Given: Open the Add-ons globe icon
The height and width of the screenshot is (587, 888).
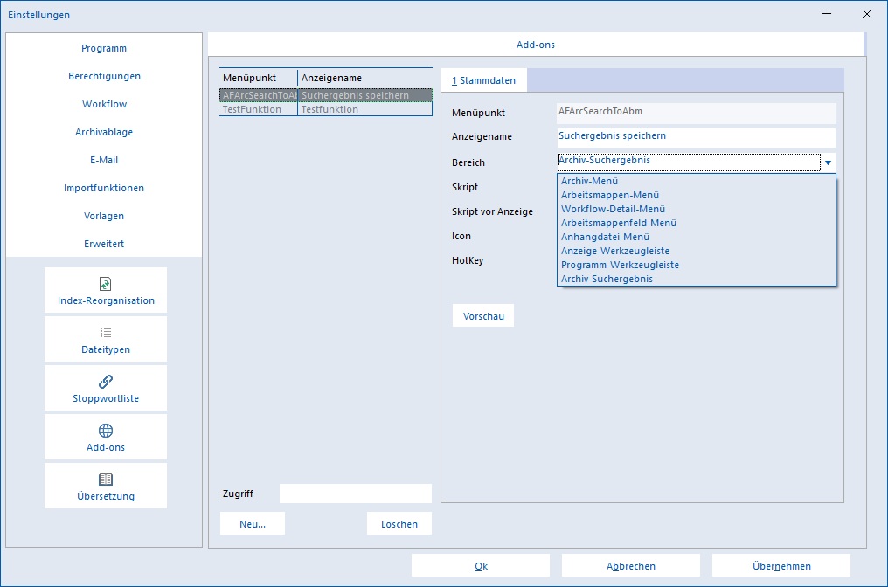Looking at the screenshot, I should tap(106, 430).
